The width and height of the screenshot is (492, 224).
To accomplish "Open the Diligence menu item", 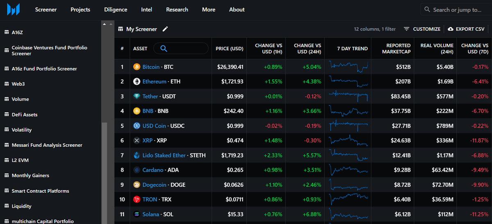I will pos(116,9).
